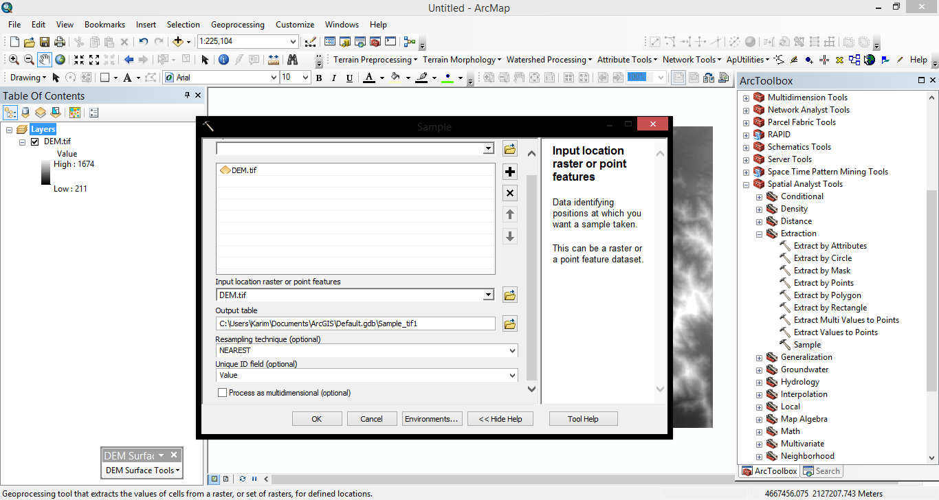This screenshot has width=939, height=500.
Task: Open the Drawing menu button
Action: point(28,78)
